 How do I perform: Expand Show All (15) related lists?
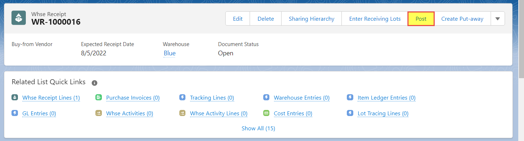tap(258, 128)
